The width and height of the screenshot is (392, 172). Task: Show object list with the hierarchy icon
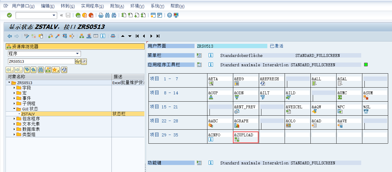[x=82, y=36]
